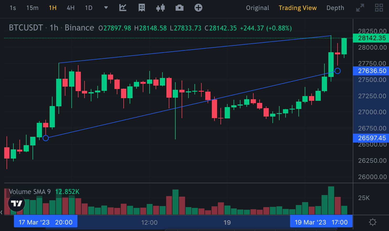Switch to the 1s tab
The width and height of the screenshot is (389, 231).
click(13, 8)
